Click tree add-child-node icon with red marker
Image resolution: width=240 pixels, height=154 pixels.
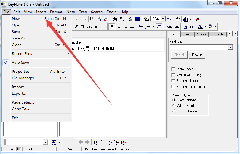point(123,142)
